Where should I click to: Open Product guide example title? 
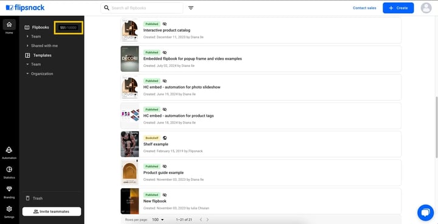pyautogui.click(x=164, y=173)
